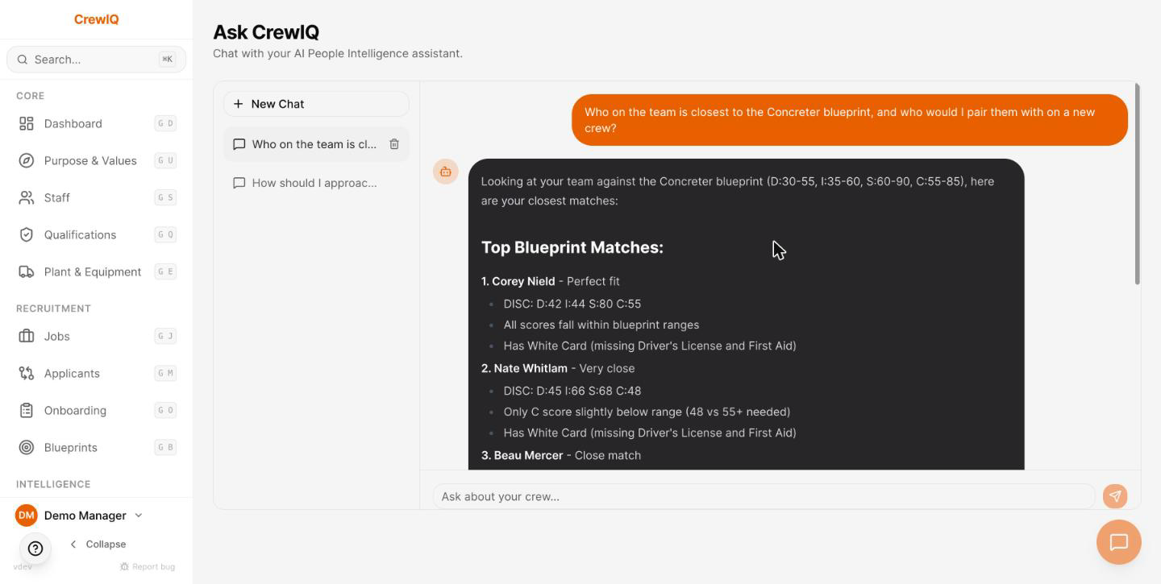1161x584 pixels.
Task: Open the Applicants page
Action: point(96,373)
